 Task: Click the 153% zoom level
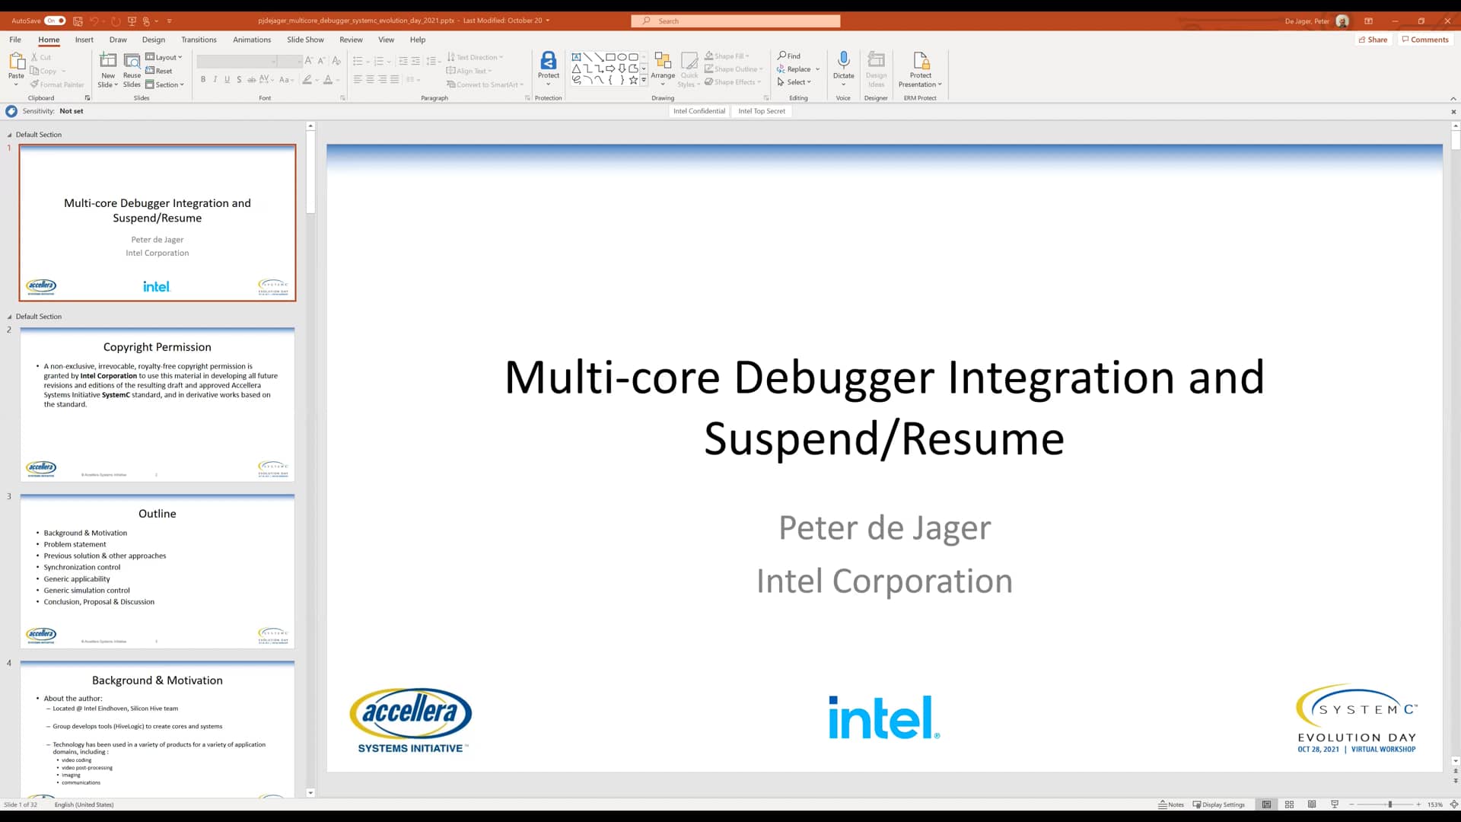point(1434,804)
